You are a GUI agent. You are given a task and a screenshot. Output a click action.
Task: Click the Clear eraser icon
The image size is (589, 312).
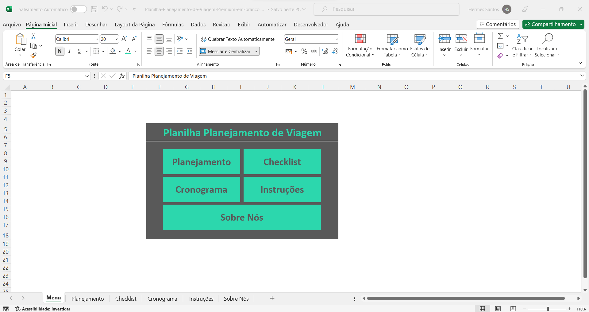500,56
